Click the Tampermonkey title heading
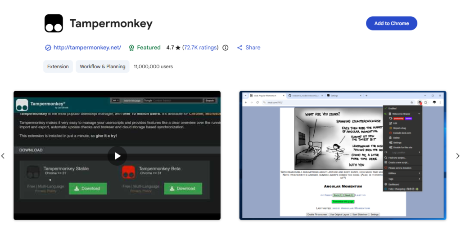Screen dimensions: 461x229 pyautogui.click(x=111, y=23)
